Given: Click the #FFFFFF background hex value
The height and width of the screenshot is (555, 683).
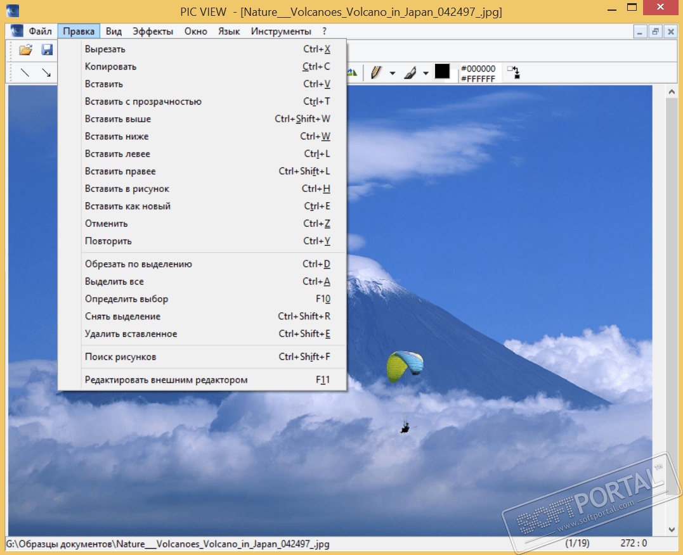Looking at the screenshot, I should pos(478,79).
